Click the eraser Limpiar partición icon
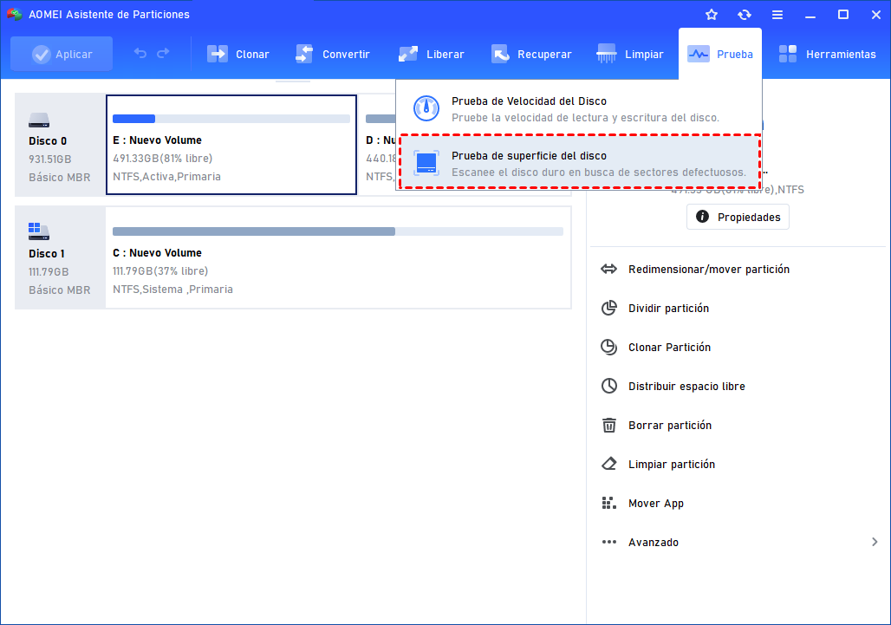Viewport: 891px width, 625px height. 609,464
